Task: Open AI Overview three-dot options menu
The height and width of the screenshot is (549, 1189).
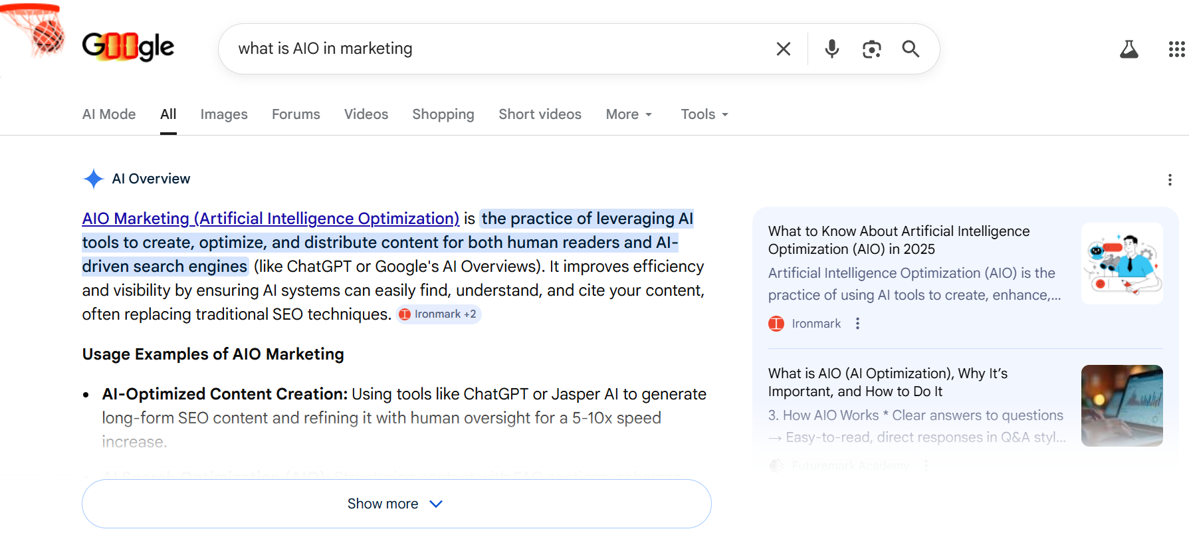Action: (1170, 179)
